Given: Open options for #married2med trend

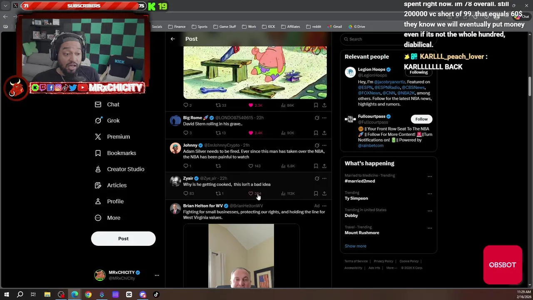Looking at the screenshot, I should (430, 176).
